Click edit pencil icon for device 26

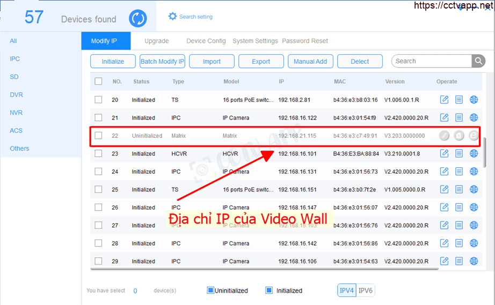tap(444, 207)
